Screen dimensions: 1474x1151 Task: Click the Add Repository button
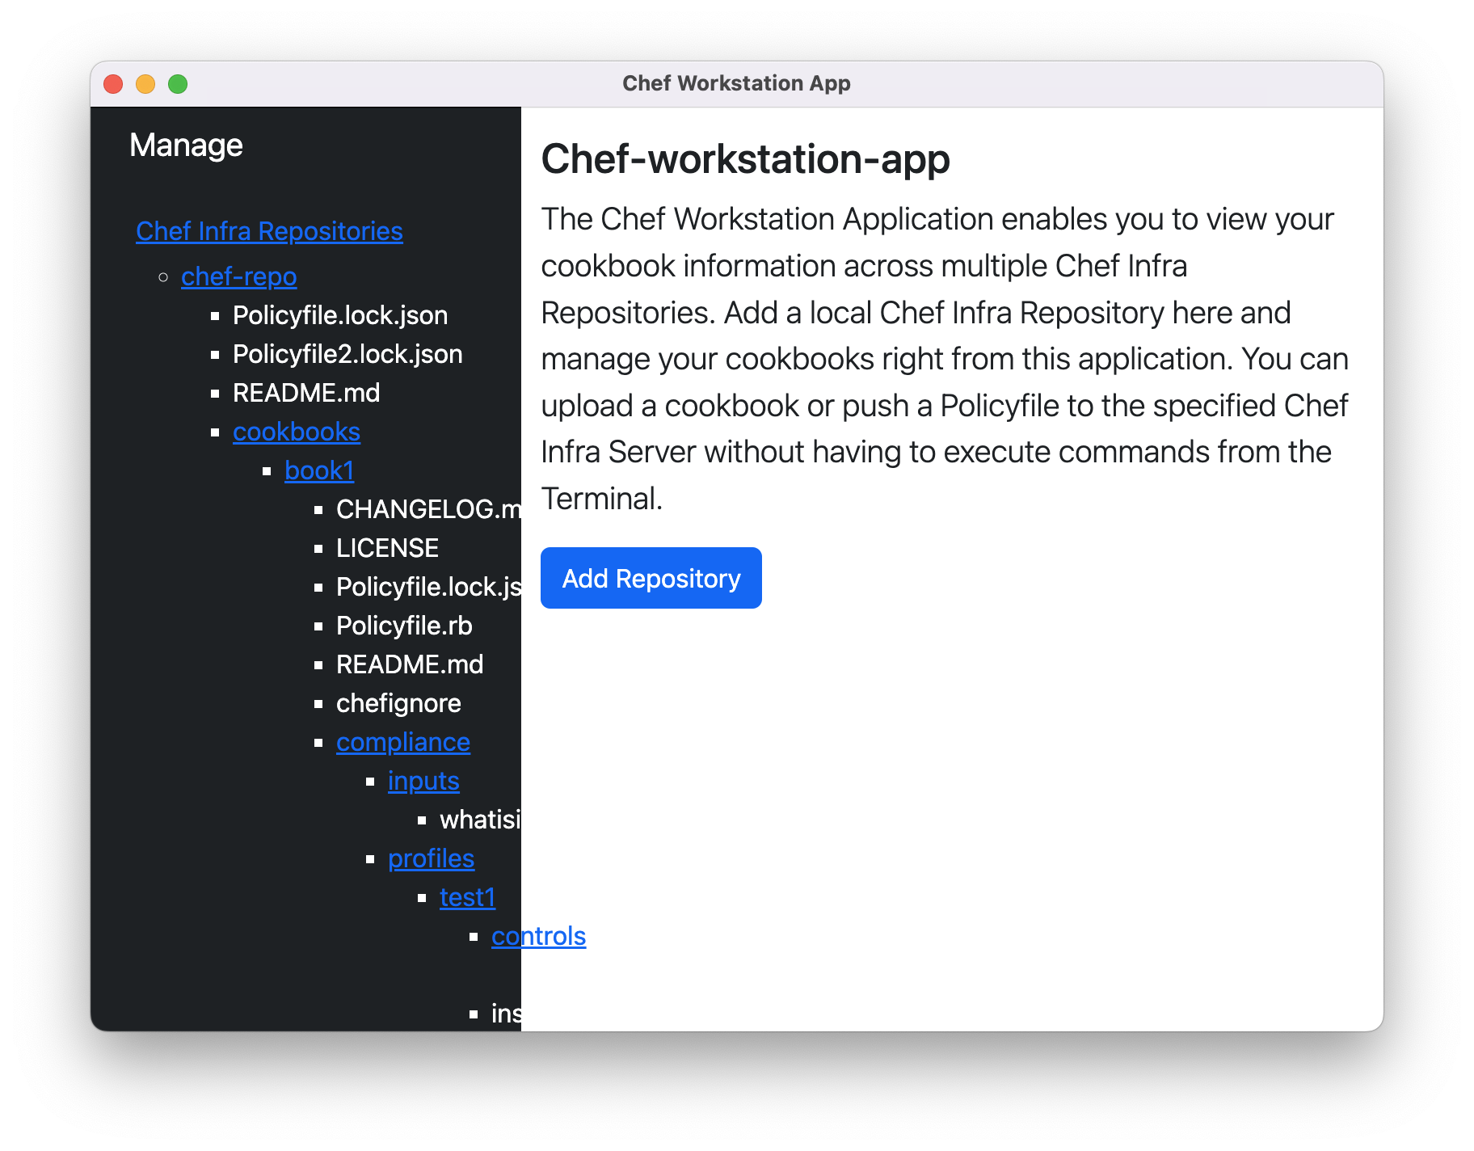[651, 578]
